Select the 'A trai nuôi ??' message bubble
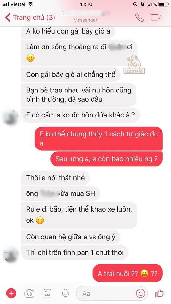 128,273
